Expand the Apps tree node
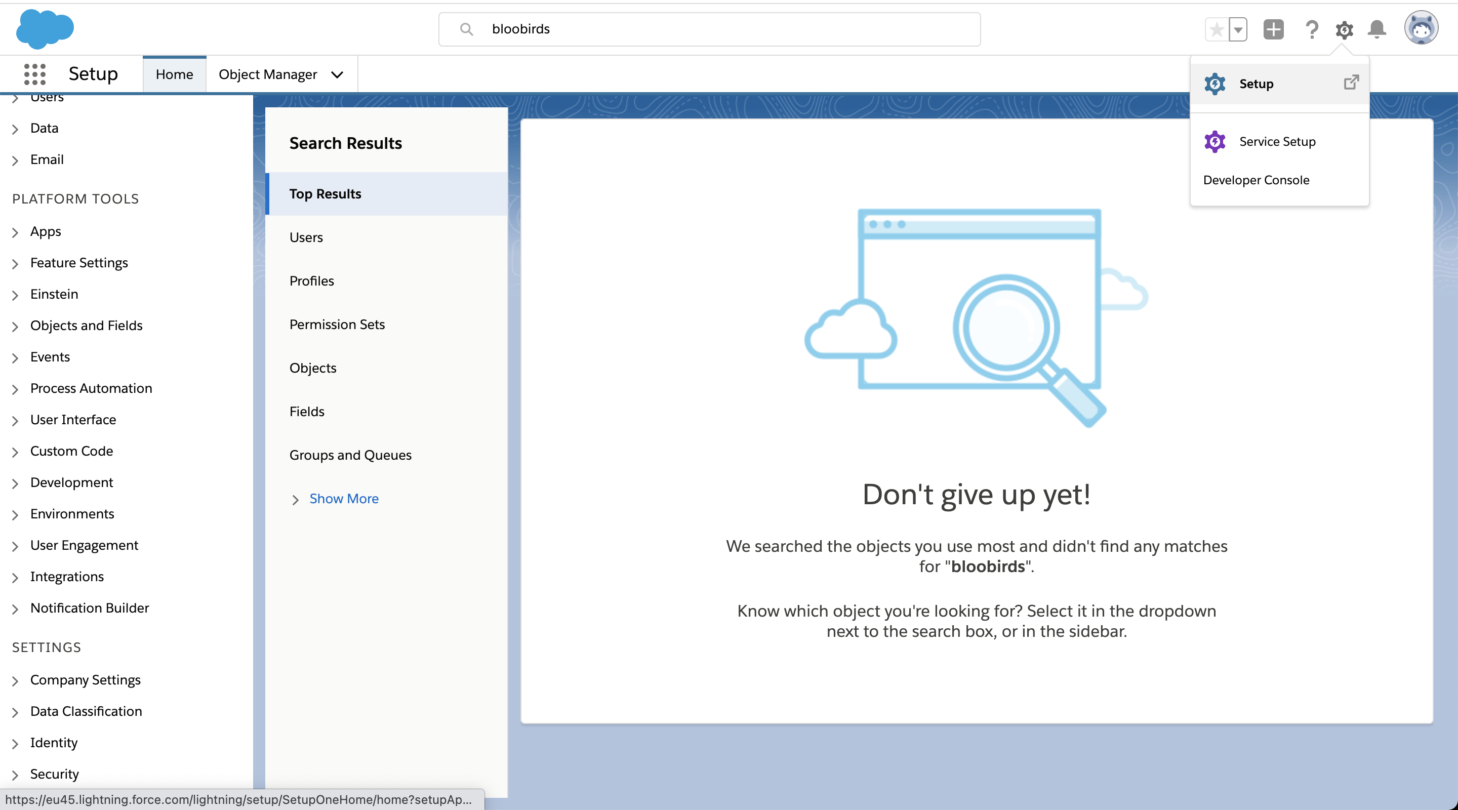Image resolution: width=1458 pixels, height=810 pixels. click(15, 233)
